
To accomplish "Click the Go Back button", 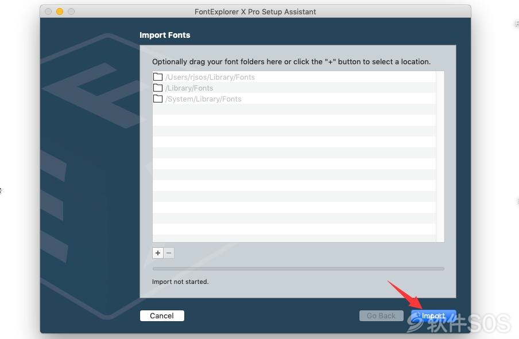I will point(381,315).
